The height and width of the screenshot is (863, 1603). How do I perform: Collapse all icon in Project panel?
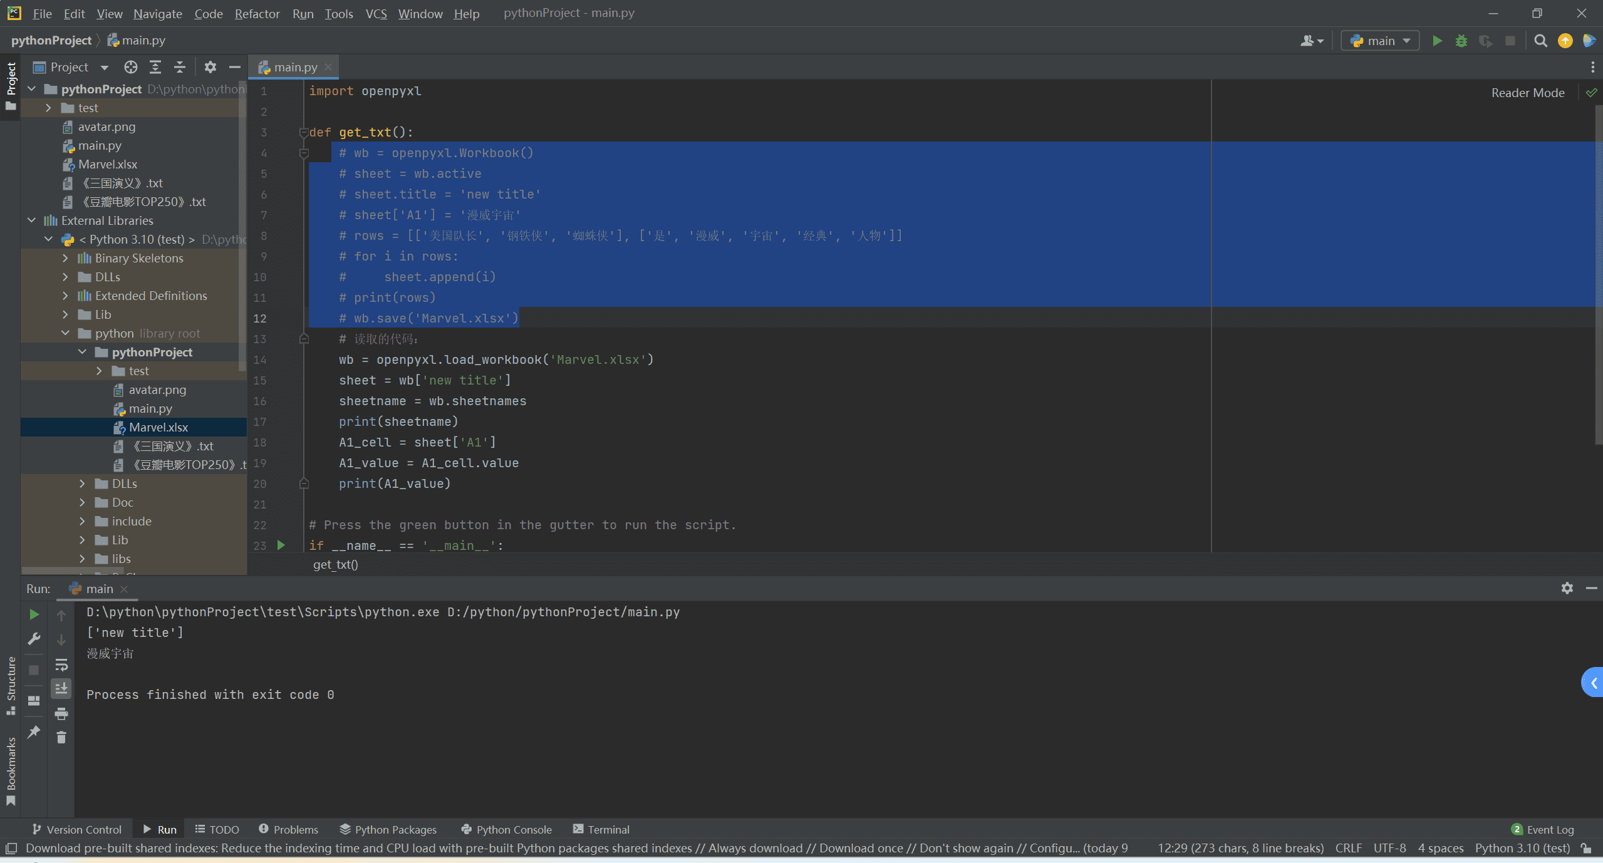pyautogui.click(x=180, y=67)
